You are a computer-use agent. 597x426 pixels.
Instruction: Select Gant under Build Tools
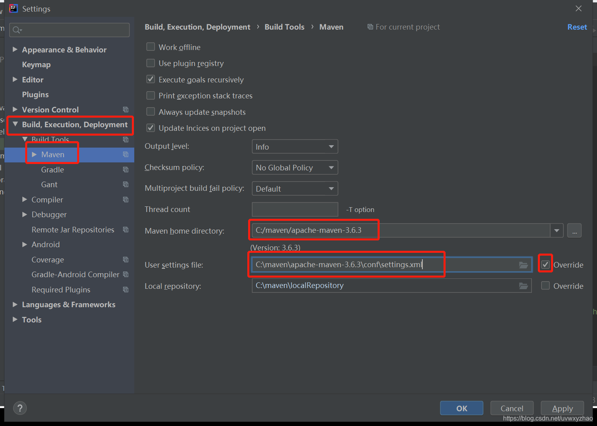[49, 184]
